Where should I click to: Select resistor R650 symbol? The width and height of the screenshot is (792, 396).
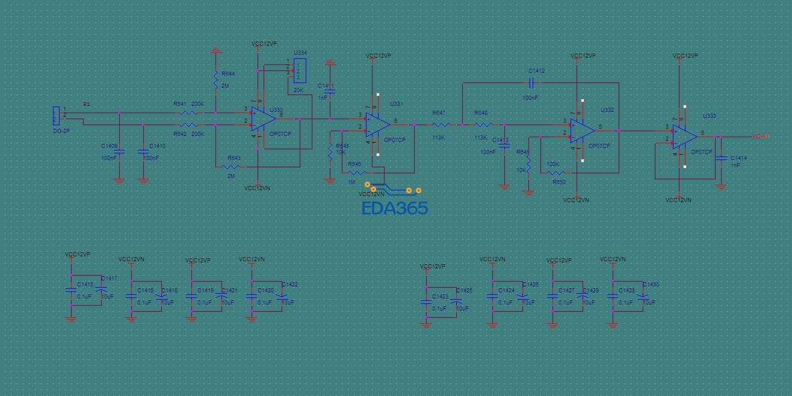click(555, 173)
